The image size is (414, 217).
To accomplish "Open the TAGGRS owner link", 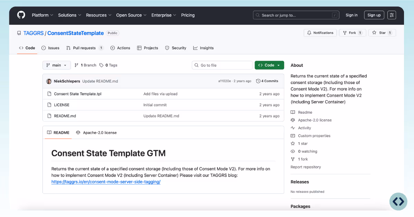I will (x=33, y=33).
